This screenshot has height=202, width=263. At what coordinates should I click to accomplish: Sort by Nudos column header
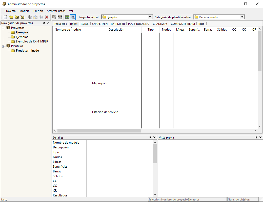coord(166,30)
